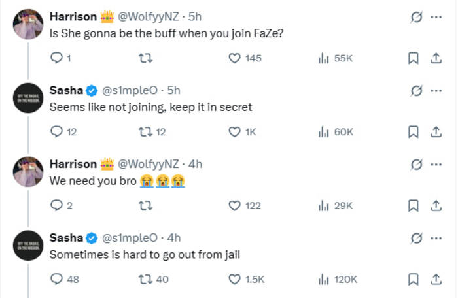
Task: Toggle bookmark on Sasha's 'keep it in secret' tweet
Action: click(x=413, y=132)
